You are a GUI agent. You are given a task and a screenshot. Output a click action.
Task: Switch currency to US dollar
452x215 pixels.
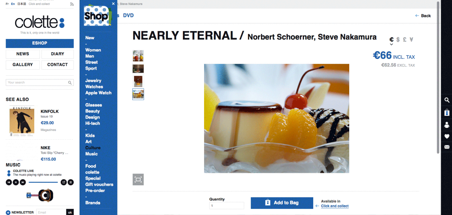[x=398, y=40]
